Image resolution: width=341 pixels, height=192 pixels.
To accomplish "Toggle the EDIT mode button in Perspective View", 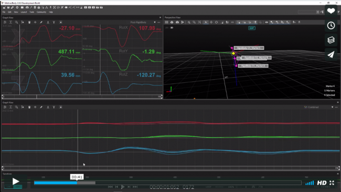I will point(252,28).
